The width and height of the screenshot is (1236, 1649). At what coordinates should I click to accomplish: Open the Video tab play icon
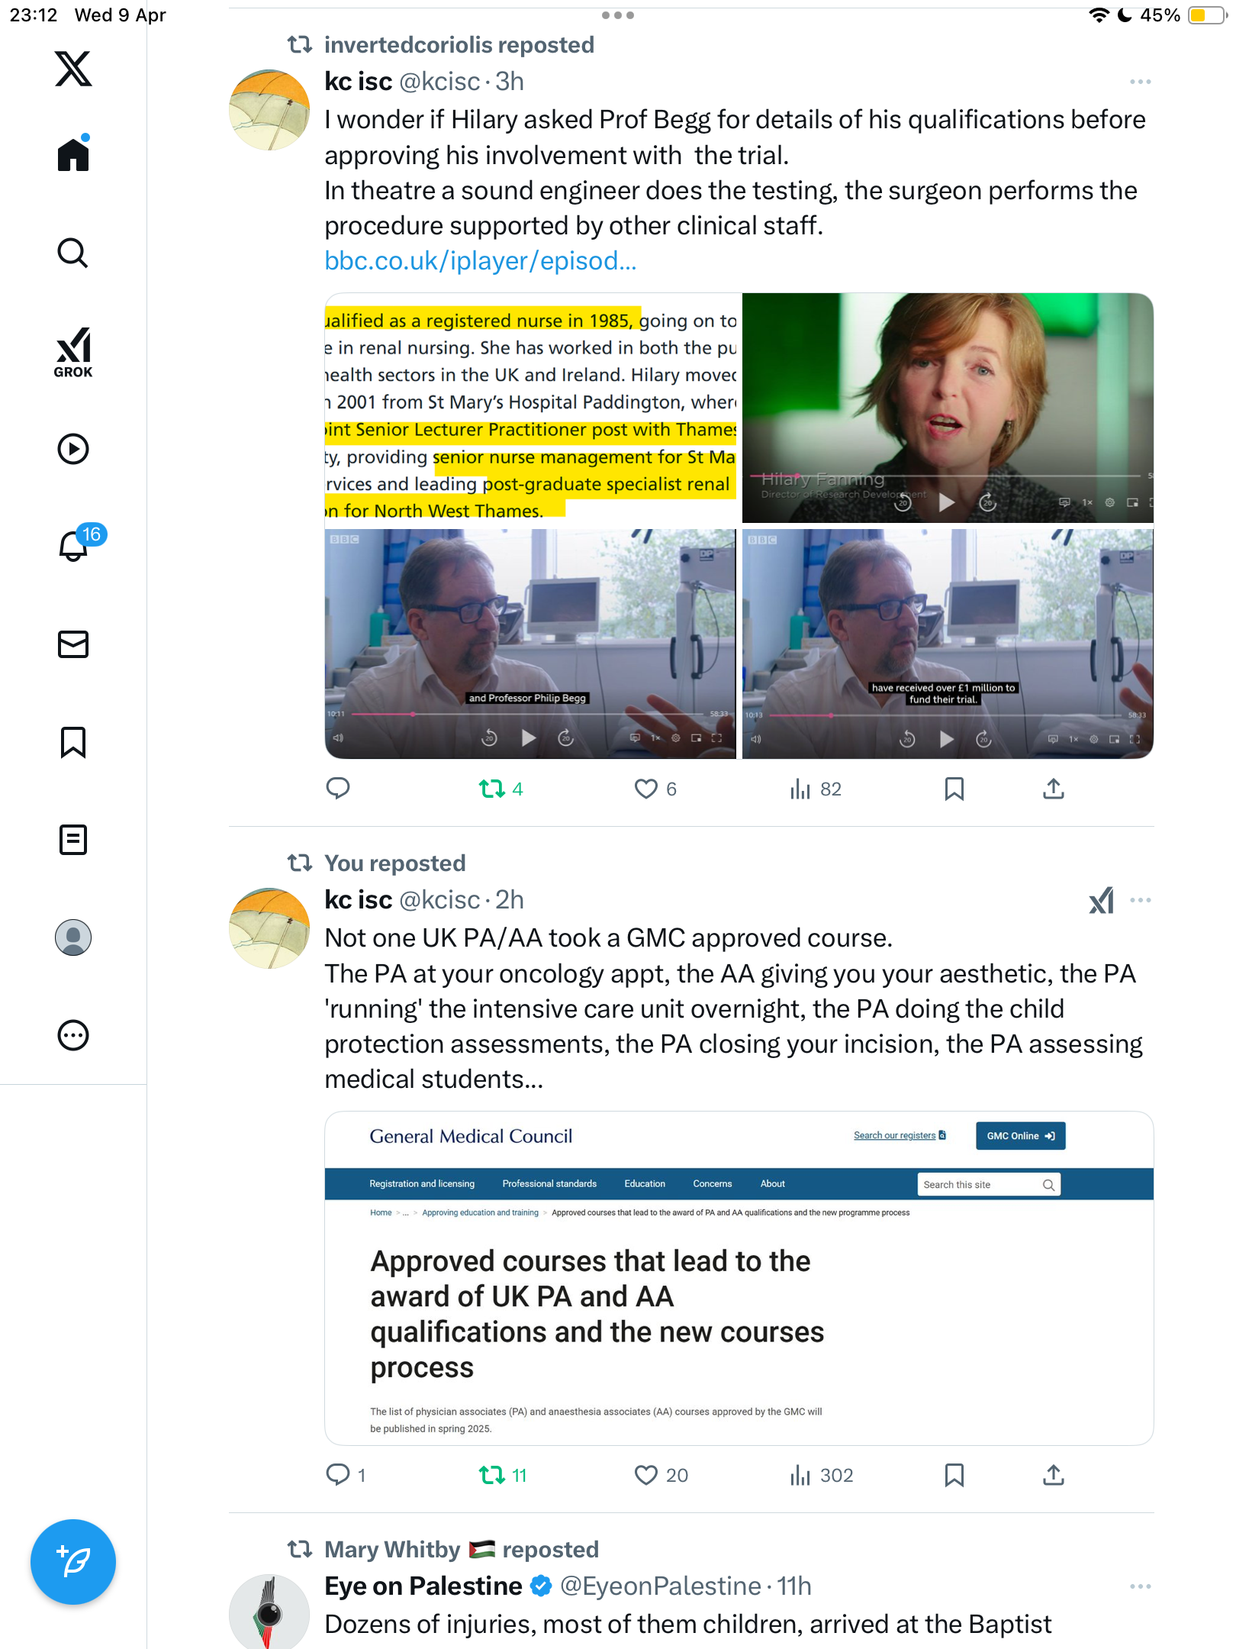pos(73,449)
